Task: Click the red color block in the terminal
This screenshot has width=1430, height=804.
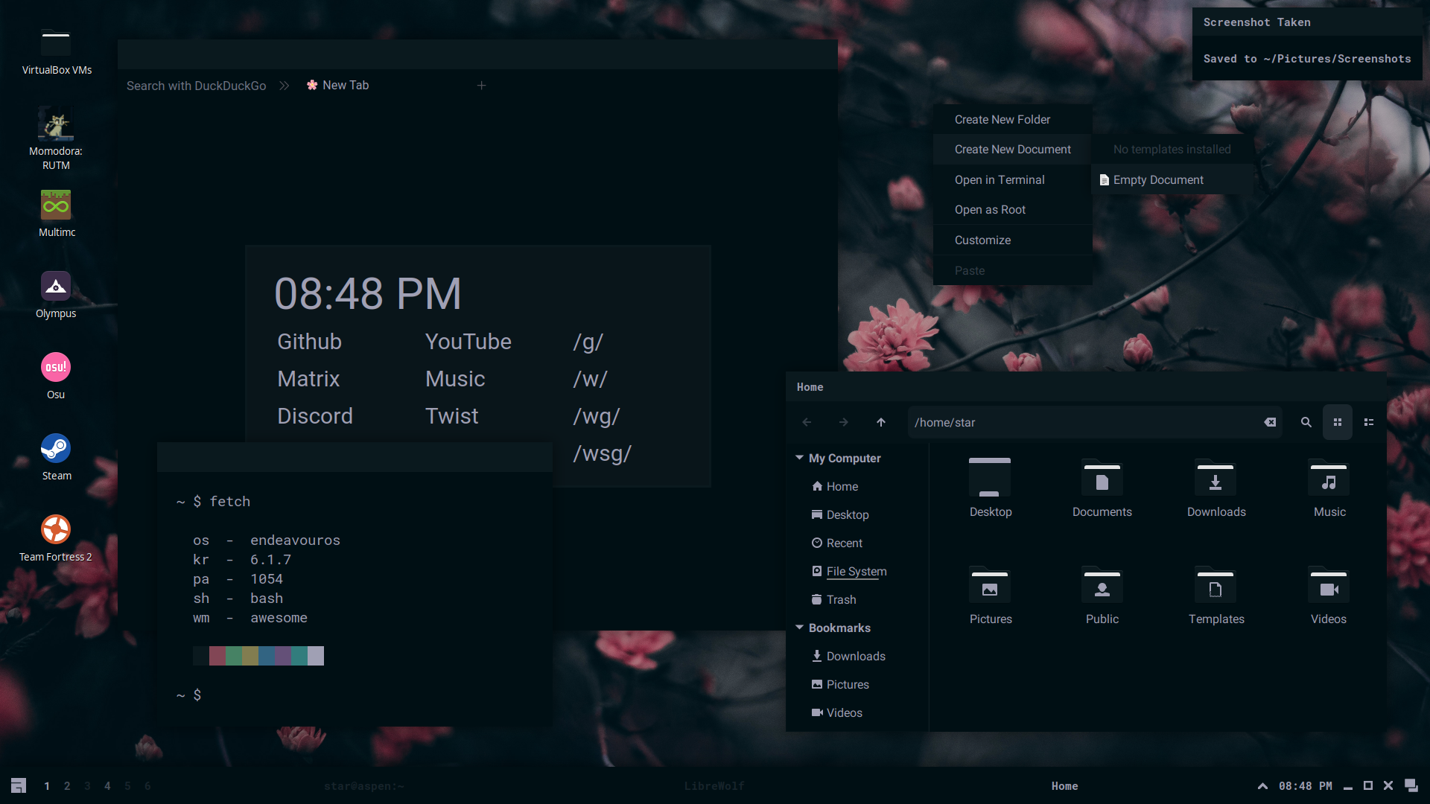Action: click(217, 656)
